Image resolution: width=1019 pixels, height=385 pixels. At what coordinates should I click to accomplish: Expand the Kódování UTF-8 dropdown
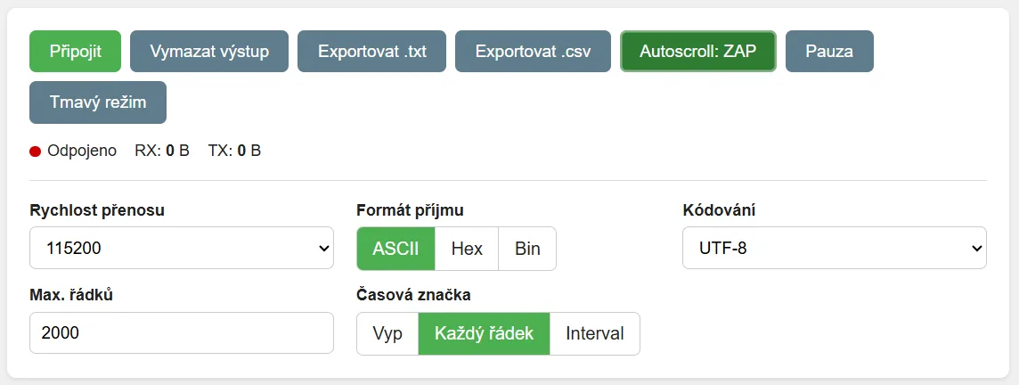(x=835, y=248)
